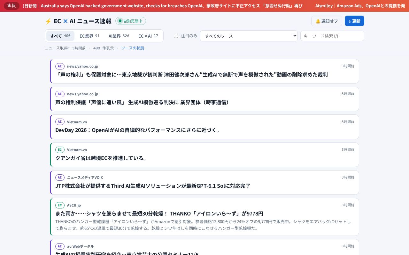Click the Australia says OpenAI hacked ticker headline
409x255 pixels.
(172, 6)
